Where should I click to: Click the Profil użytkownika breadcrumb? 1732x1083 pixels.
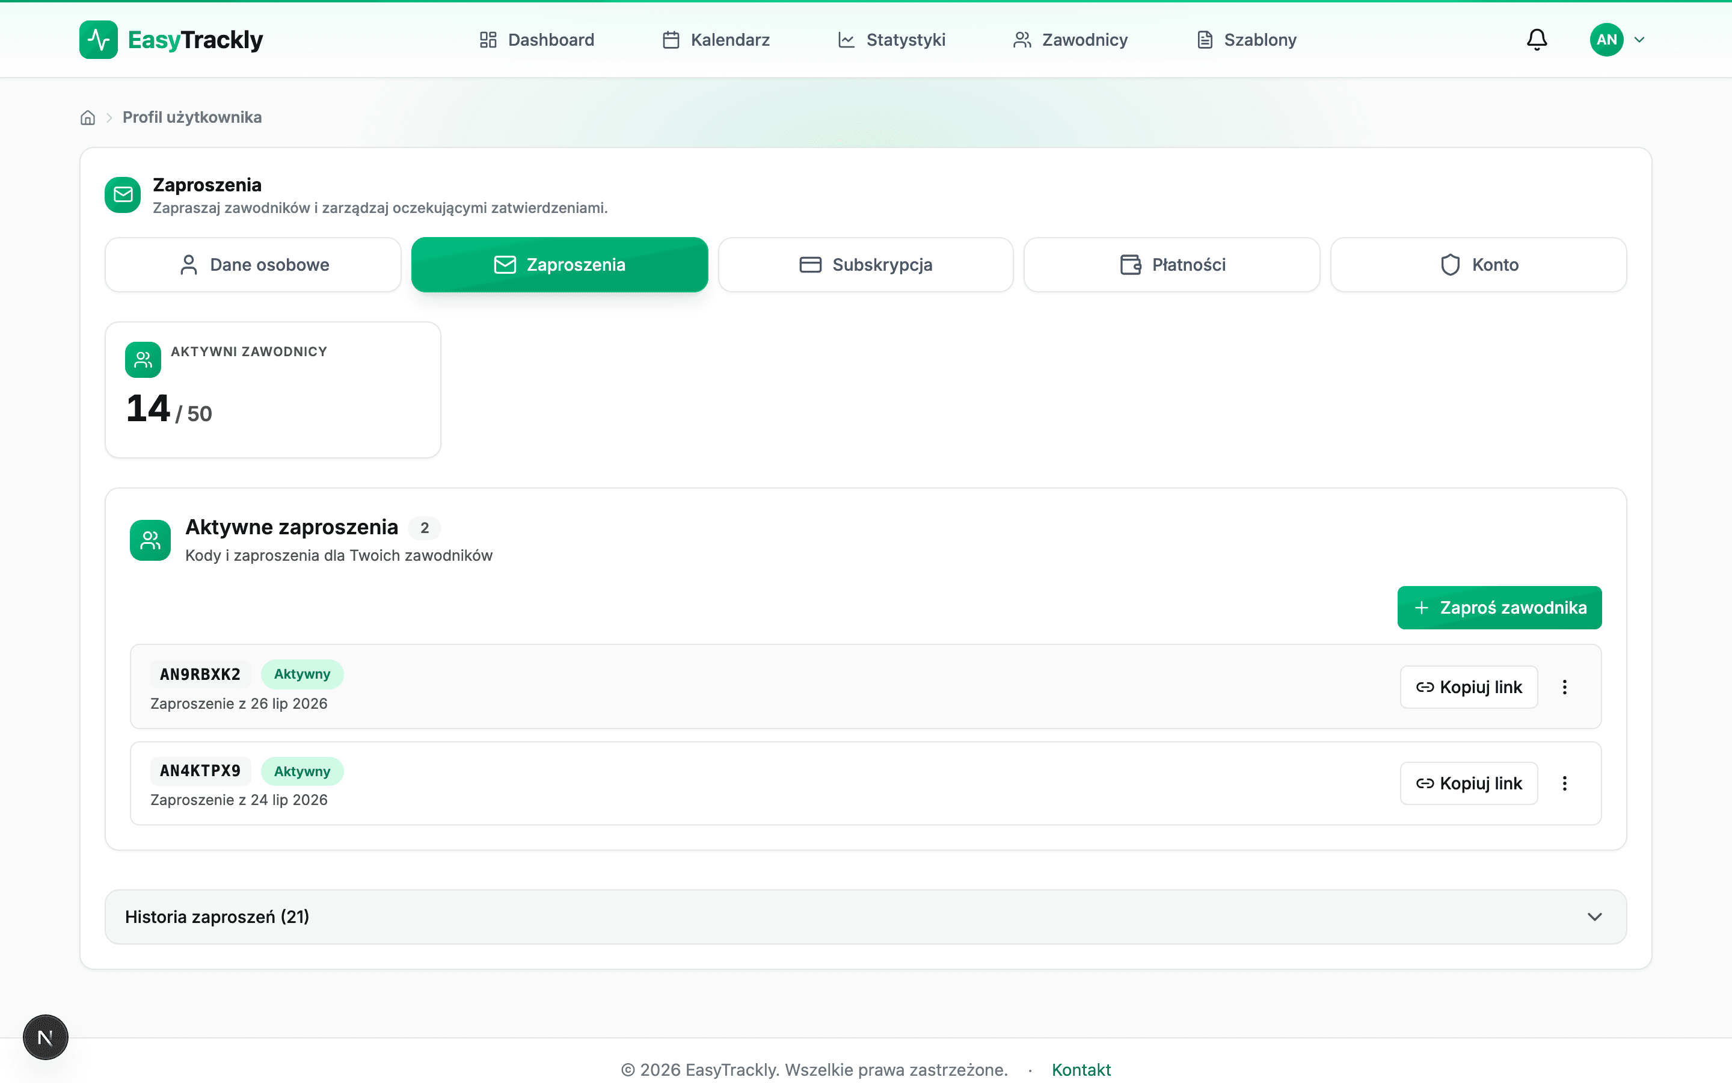(192, 117)
